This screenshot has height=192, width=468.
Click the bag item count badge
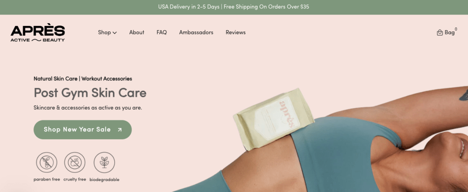click(456, 29)
